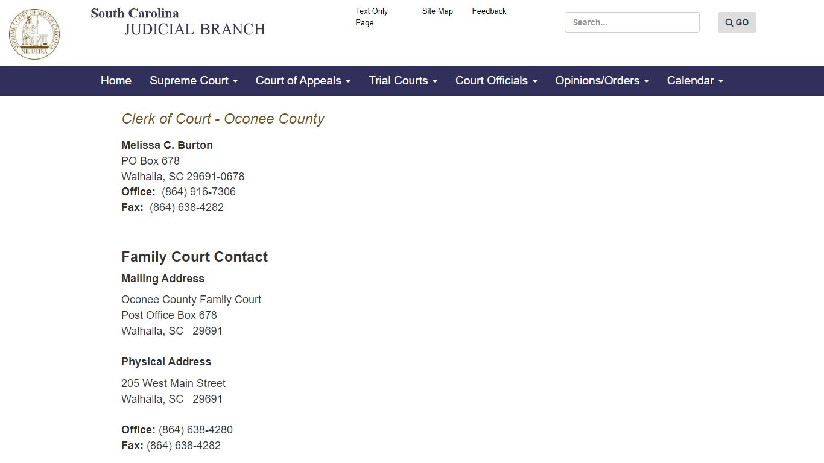Expand the Trial Courts dropdown
Image resolution: width=824 pixels, height=463 pixels.
click(x=434, y=80)
